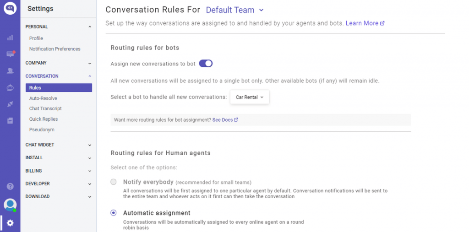Click the Kommunicate logo icon
The image size is (469, 232).
tap(10, 9)
